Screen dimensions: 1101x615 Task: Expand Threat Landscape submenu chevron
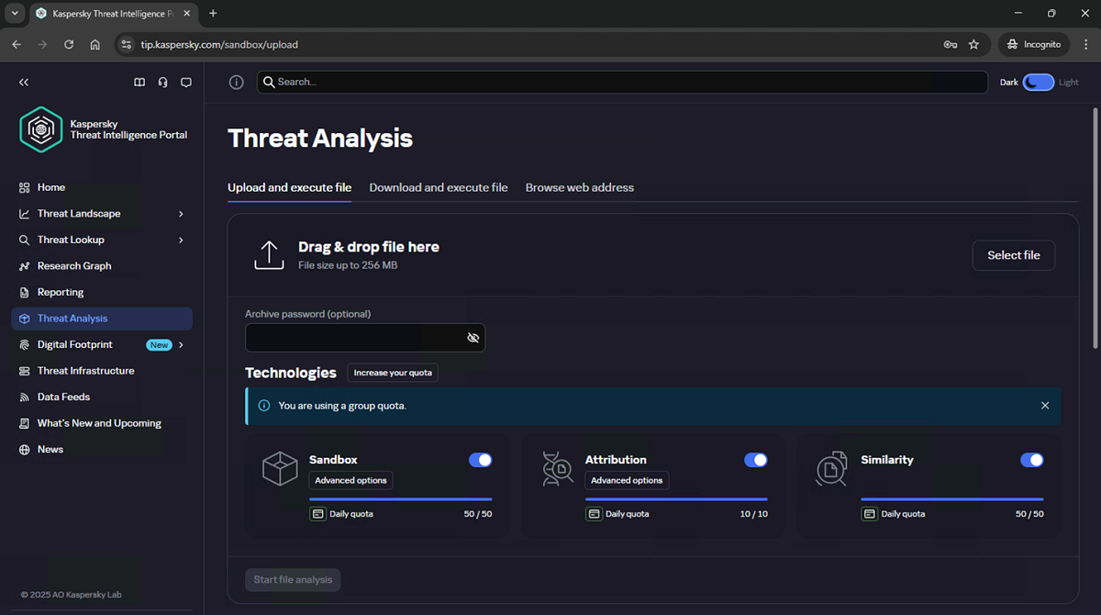point(181,214)
